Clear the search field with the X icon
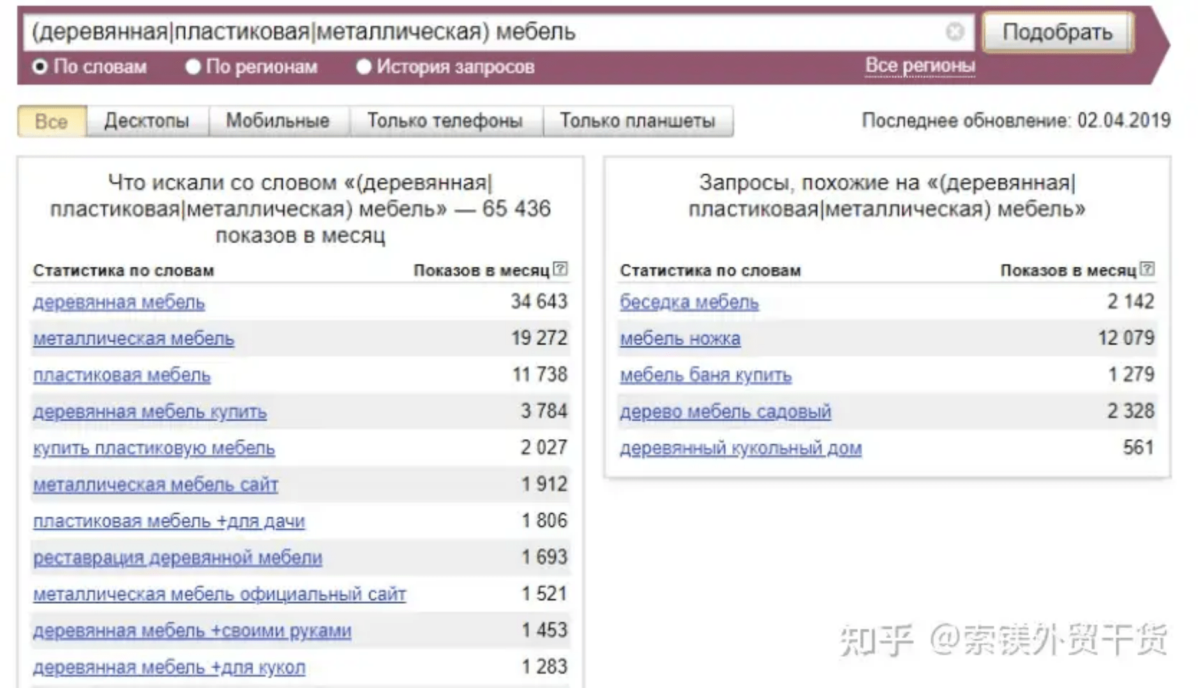 pyautogui.click(x=954, y=31)
